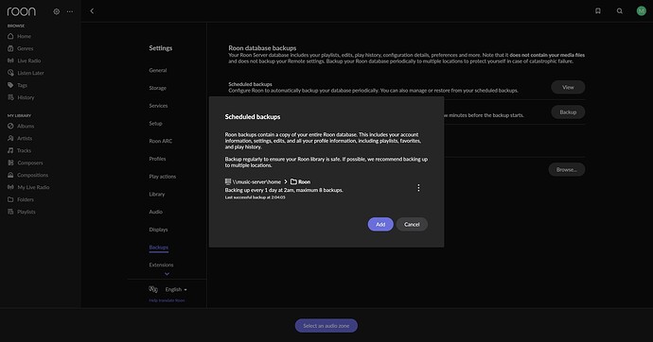This screenshot has height=342, width=653.
Task: Click Backing up every 1 day text
Action: tap(284, 190)
